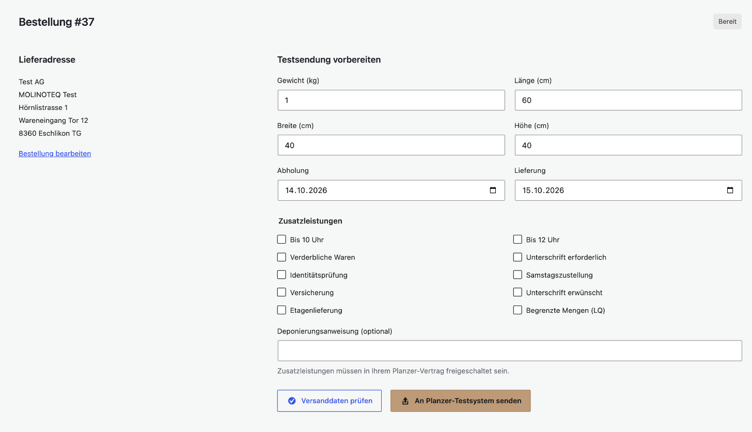This screenshot has height=432, width=752.
Task: Send shipment via An Planzer-Testsystem senden
Action: [x=461, y=401]
